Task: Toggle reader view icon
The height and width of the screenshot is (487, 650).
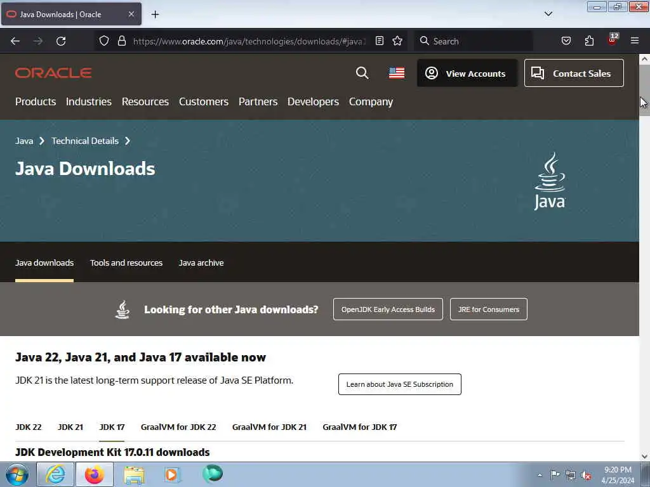Action: point(380,41)
